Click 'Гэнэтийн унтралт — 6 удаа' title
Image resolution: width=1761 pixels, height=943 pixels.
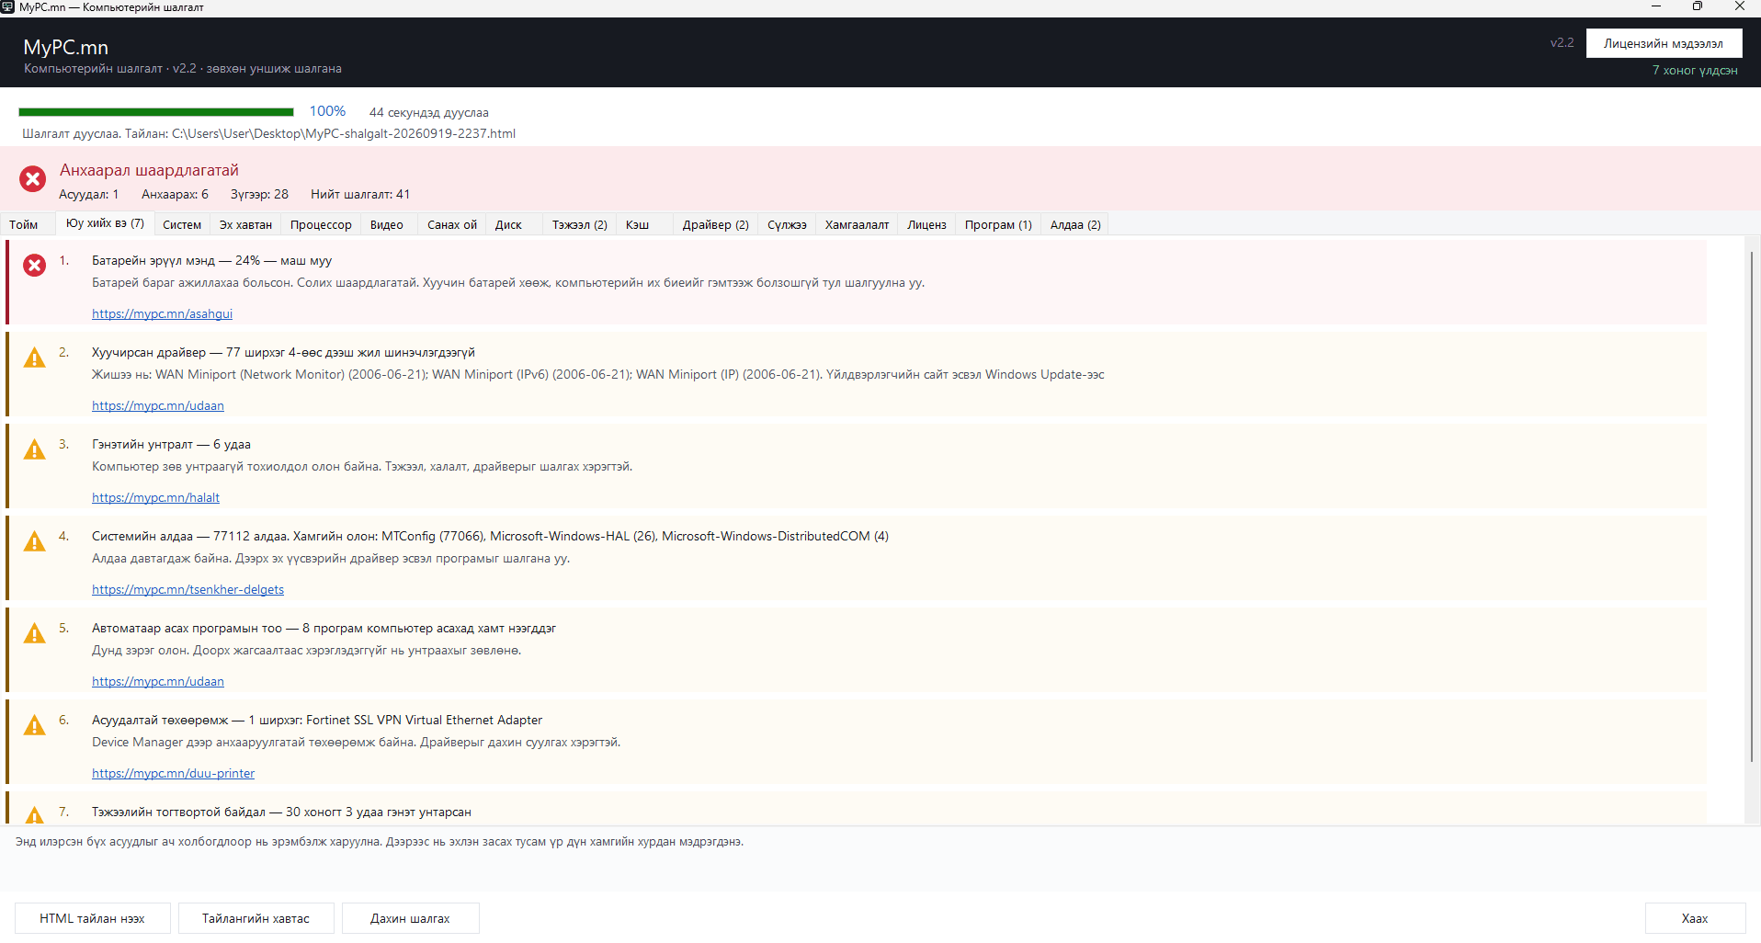click(171, 444)
